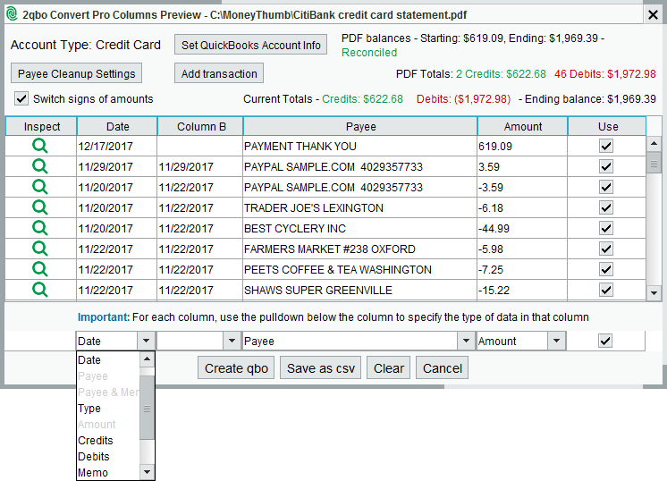Click the Date column header
The width and height of the screenshot is (667, 481).
coord(117,126)
